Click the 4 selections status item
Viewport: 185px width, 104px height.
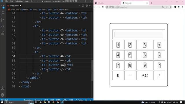(28, 100)
